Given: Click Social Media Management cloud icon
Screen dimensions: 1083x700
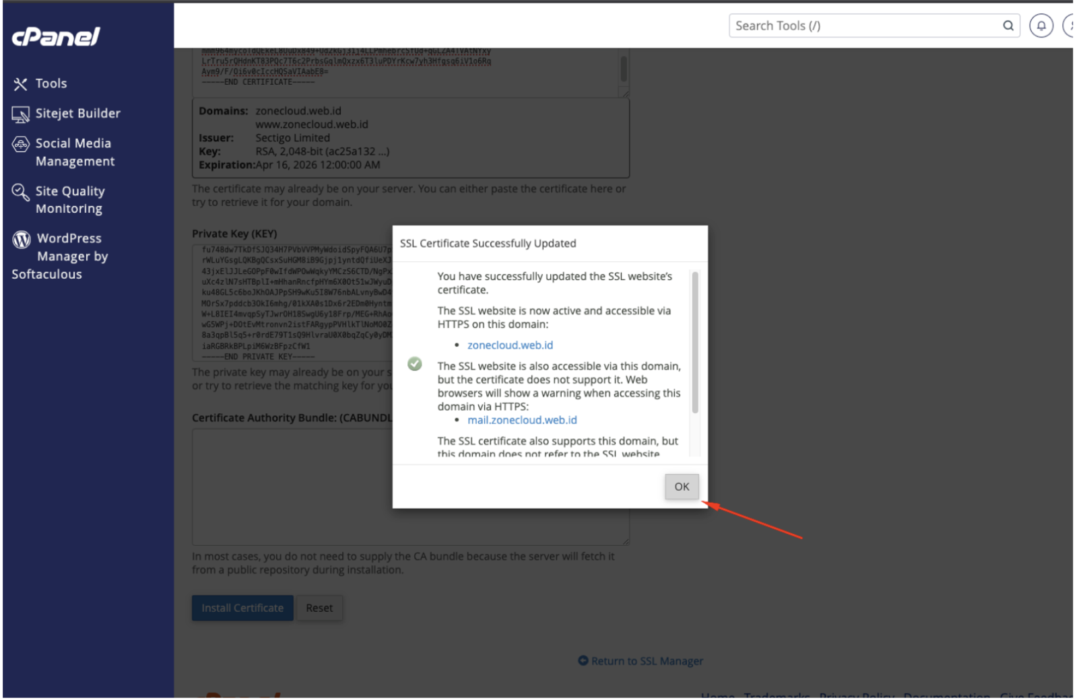Looking at the screenshot, I should tap(21, 144).
